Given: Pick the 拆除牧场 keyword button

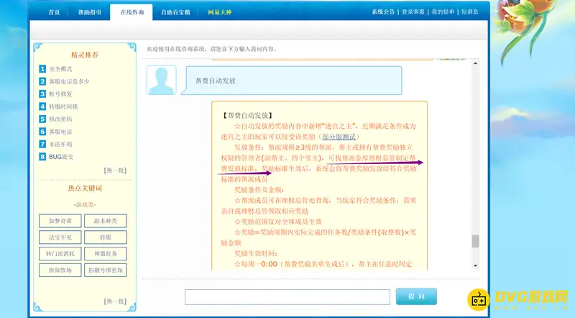Looking at the screenshot, I should coord(60,270).
